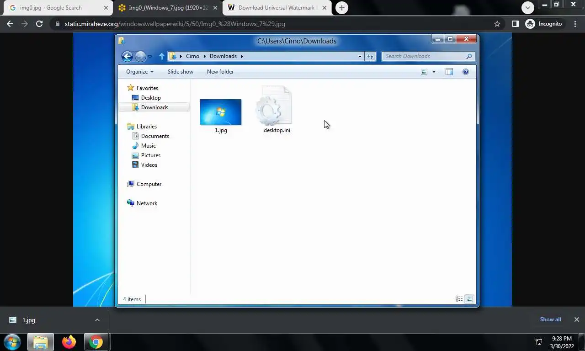Image resolution: width=585 pixels, height=351 pixels.
Task: Go back in Explorer navigation
Action: pos(128,56)
